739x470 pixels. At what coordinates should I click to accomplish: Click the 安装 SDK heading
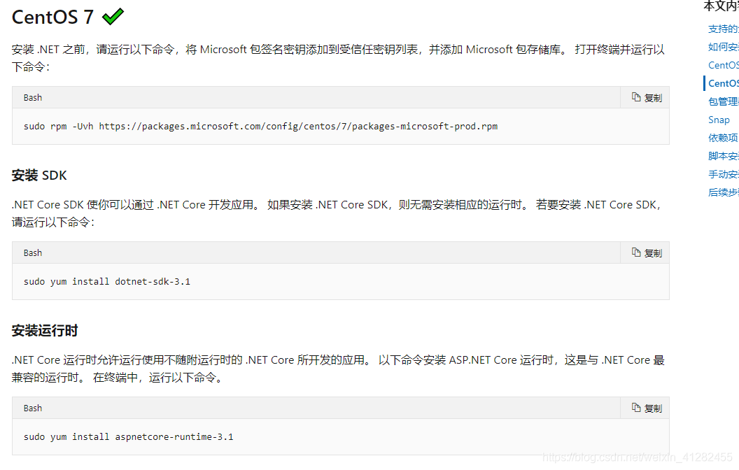pos(39,175)
